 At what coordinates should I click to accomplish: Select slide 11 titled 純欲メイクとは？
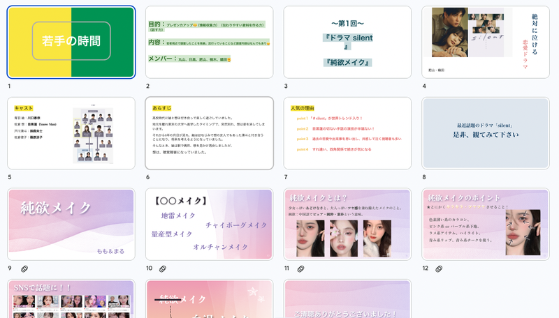[x=347, y=225]
